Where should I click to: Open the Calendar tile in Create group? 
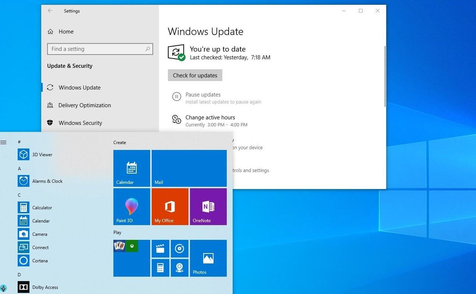132,168
